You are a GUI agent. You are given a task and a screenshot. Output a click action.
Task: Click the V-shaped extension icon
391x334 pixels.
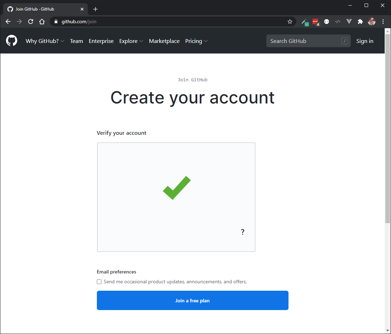coord(349,22)
